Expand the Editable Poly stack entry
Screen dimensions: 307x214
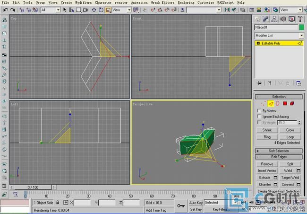coord(258,43)
